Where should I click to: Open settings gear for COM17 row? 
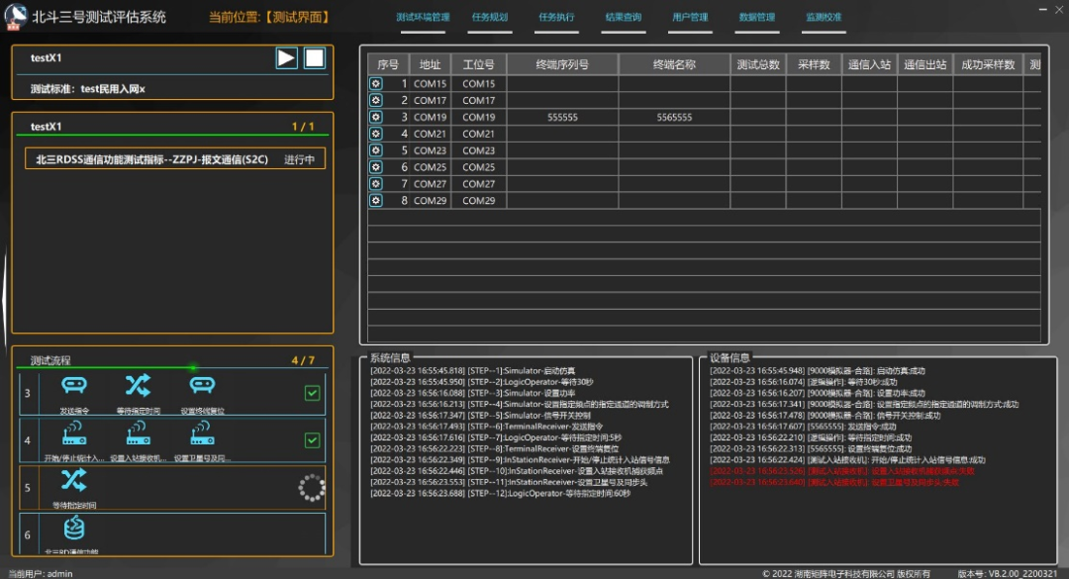pos(376,100)
